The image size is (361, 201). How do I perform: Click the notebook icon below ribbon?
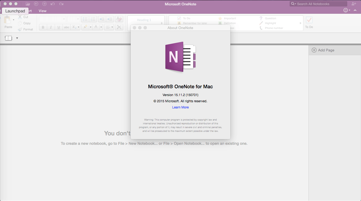pyautogui.click(x=9, y=38)
